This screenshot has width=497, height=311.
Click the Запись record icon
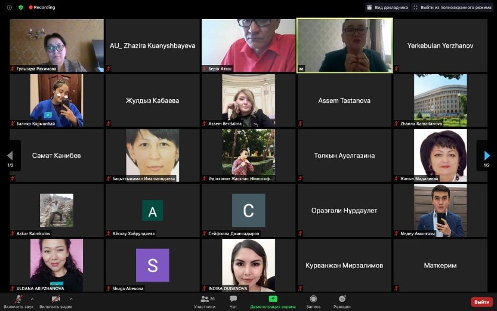(313, 299)
